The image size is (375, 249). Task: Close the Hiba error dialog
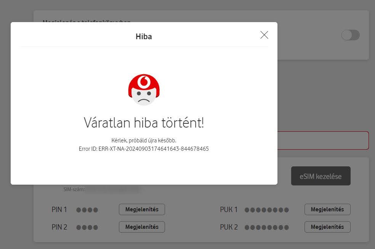pos(264,35)
